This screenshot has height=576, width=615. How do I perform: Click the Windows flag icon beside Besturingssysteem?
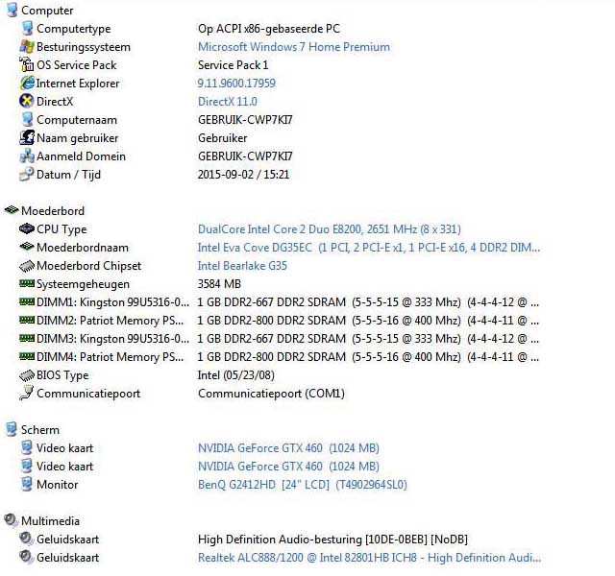[27, 47]
